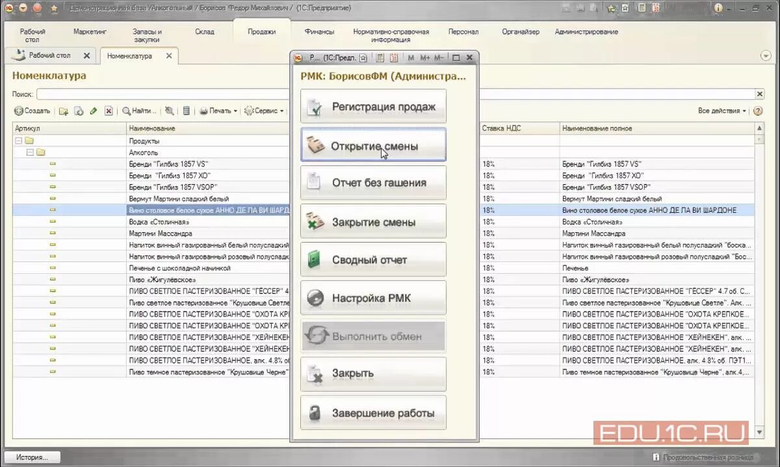Click Регистрация продаж in РМК window
The height and width of the screenshot is (467, 780).
click(374, 107)
